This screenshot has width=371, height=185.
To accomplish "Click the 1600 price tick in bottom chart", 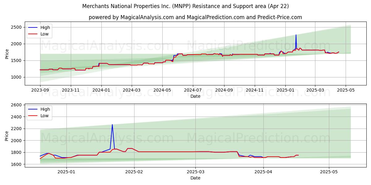I will (x=16, y=164).
